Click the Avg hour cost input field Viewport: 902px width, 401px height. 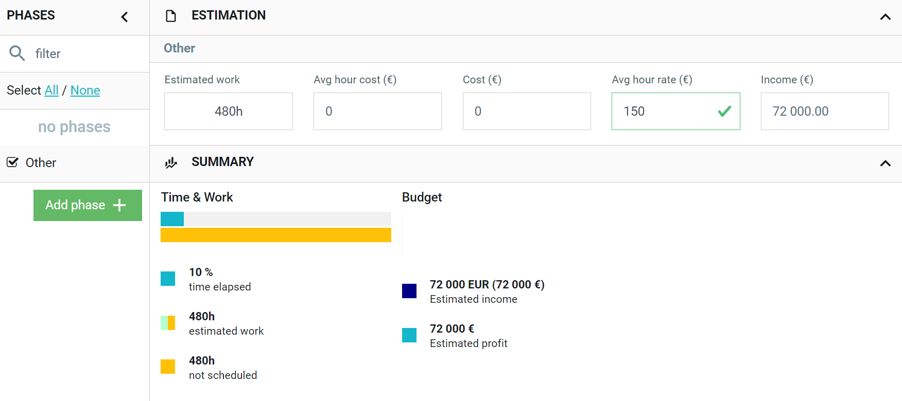[377, 111]
